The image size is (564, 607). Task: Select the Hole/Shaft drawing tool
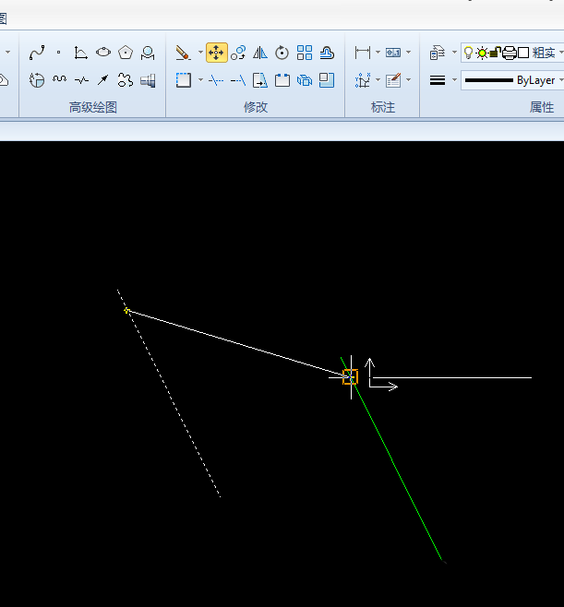tap(148, 80)
